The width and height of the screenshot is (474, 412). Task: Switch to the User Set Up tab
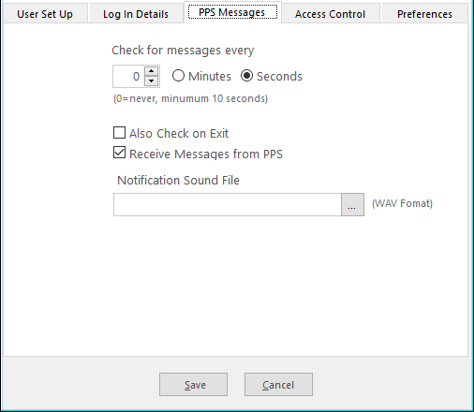(x=45, y=14)
